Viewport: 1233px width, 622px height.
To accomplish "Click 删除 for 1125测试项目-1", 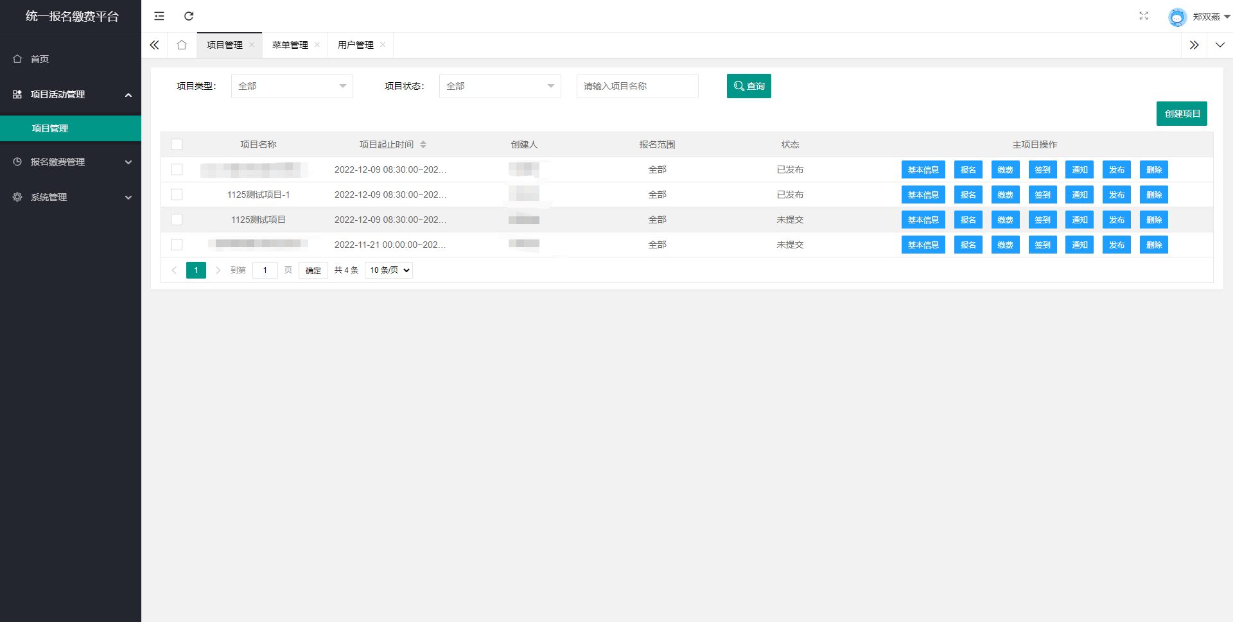I will 1154,195.
